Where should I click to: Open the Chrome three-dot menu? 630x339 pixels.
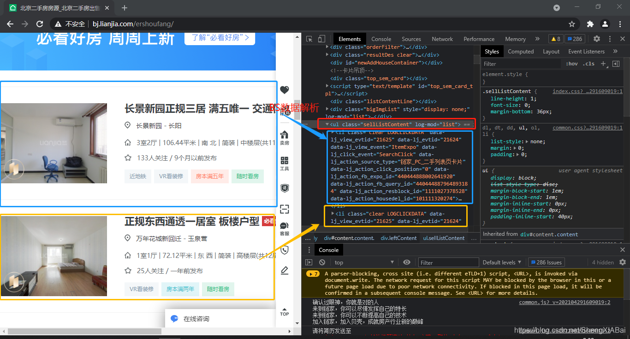pos(619,24)
